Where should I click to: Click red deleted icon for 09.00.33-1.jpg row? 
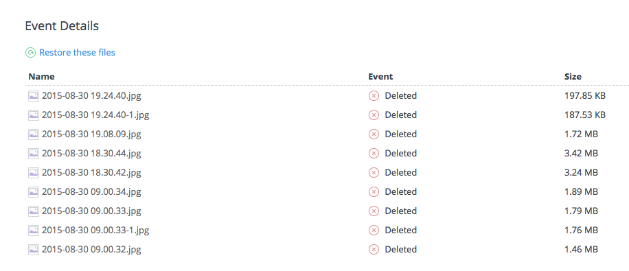click(x=374, y=231)
